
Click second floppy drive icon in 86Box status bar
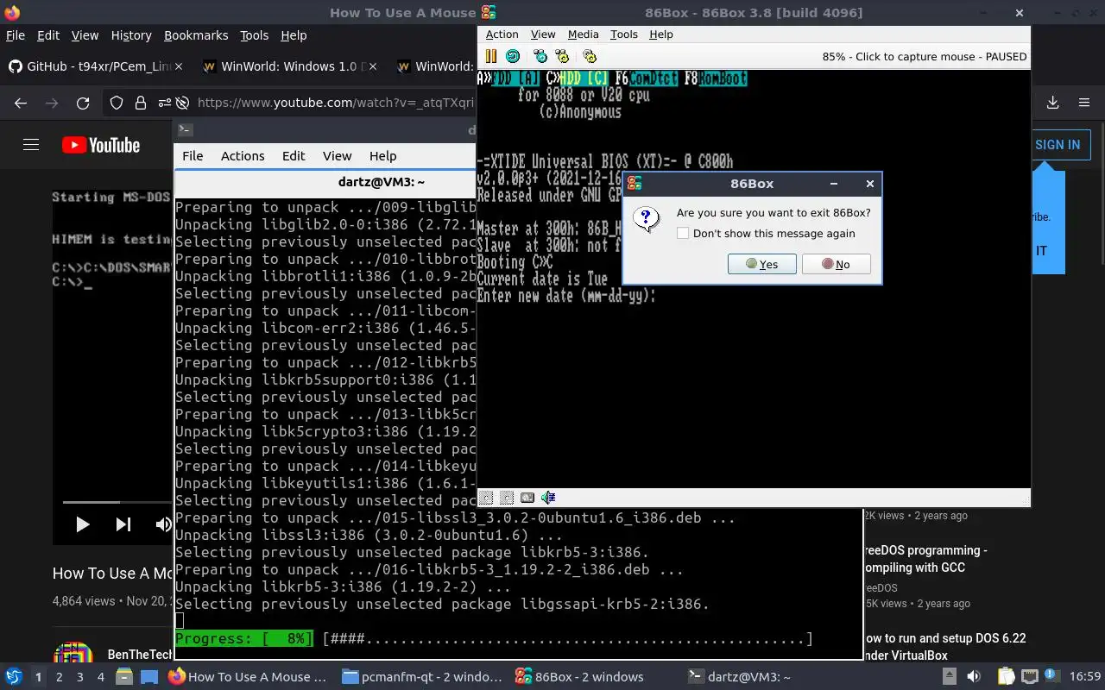click(x=507, y=498)
